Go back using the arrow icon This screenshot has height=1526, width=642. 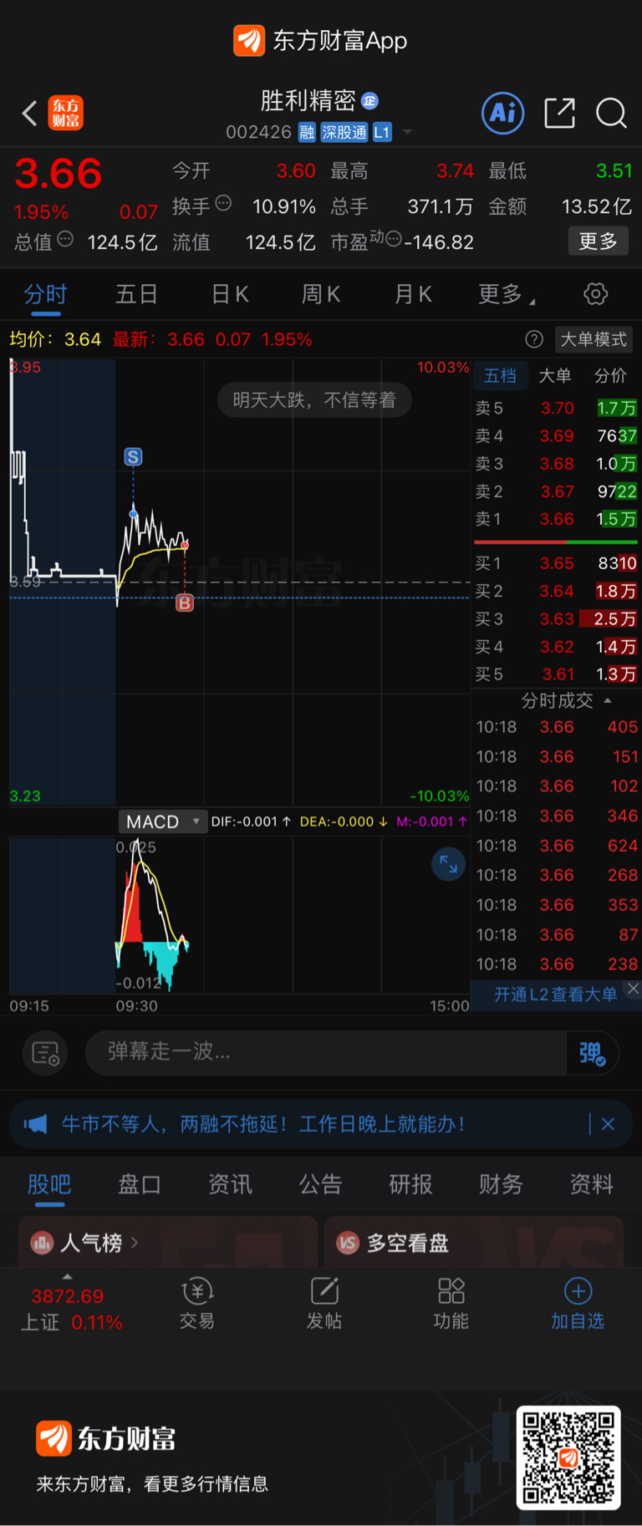click(x=29, y=113)
